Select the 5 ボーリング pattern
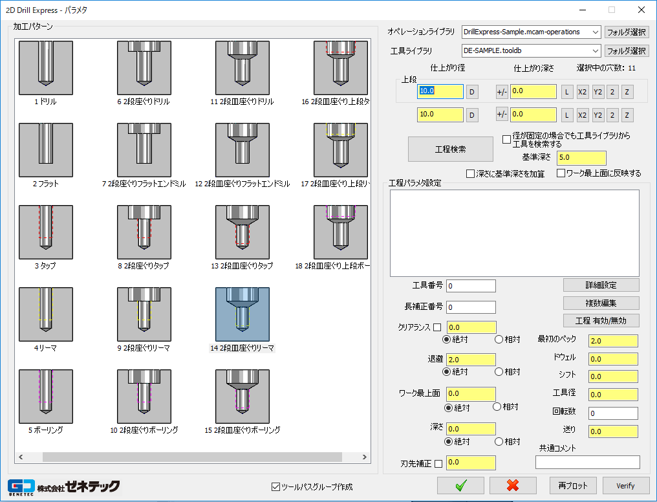The height and width of the screenshot is (502, 657). pos(46,397)
